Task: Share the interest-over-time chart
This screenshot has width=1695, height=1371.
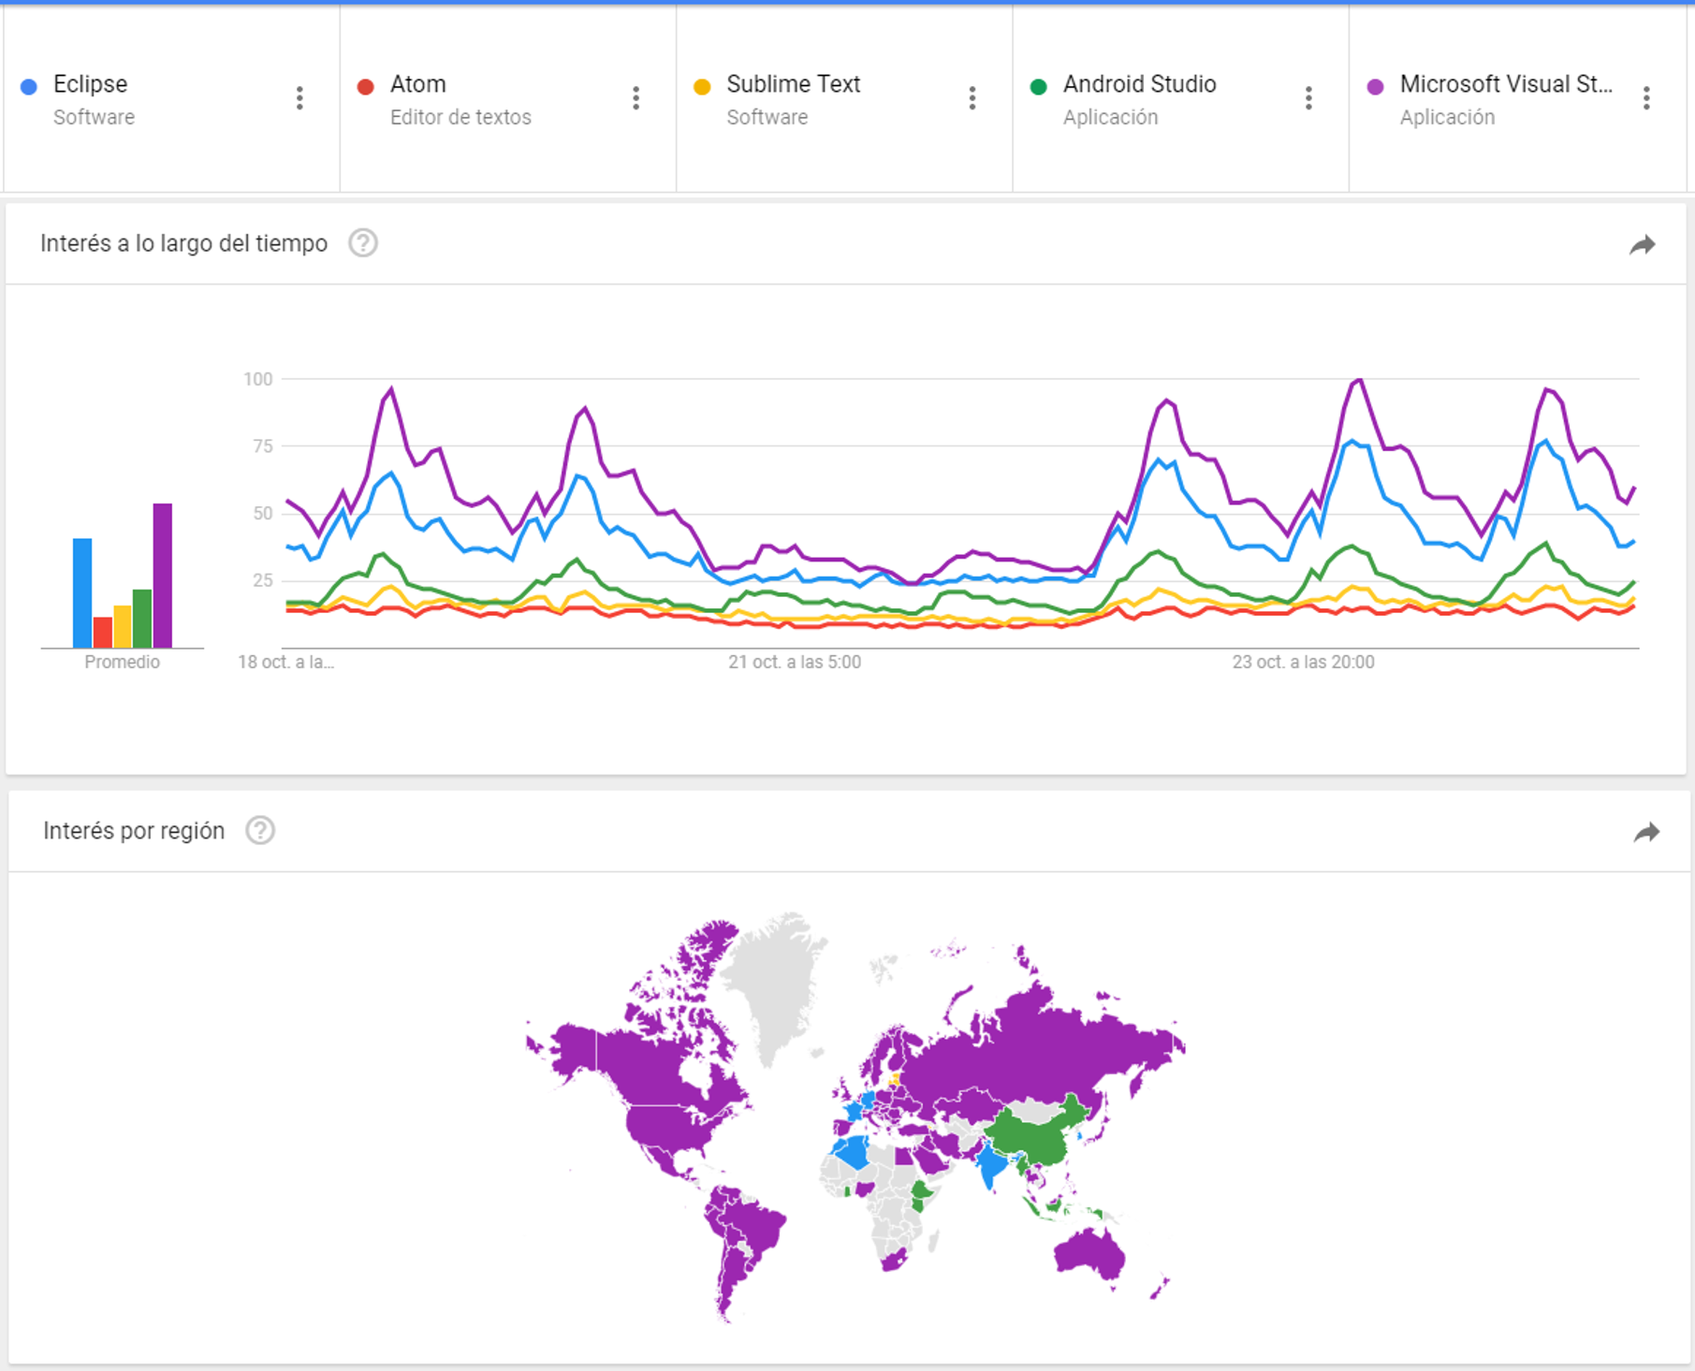Action: pos(1643,245)
